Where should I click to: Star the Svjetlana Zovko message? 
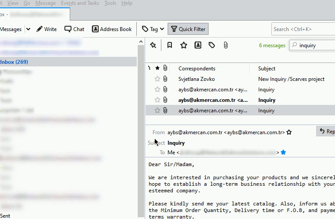click(x=157, y=79)
